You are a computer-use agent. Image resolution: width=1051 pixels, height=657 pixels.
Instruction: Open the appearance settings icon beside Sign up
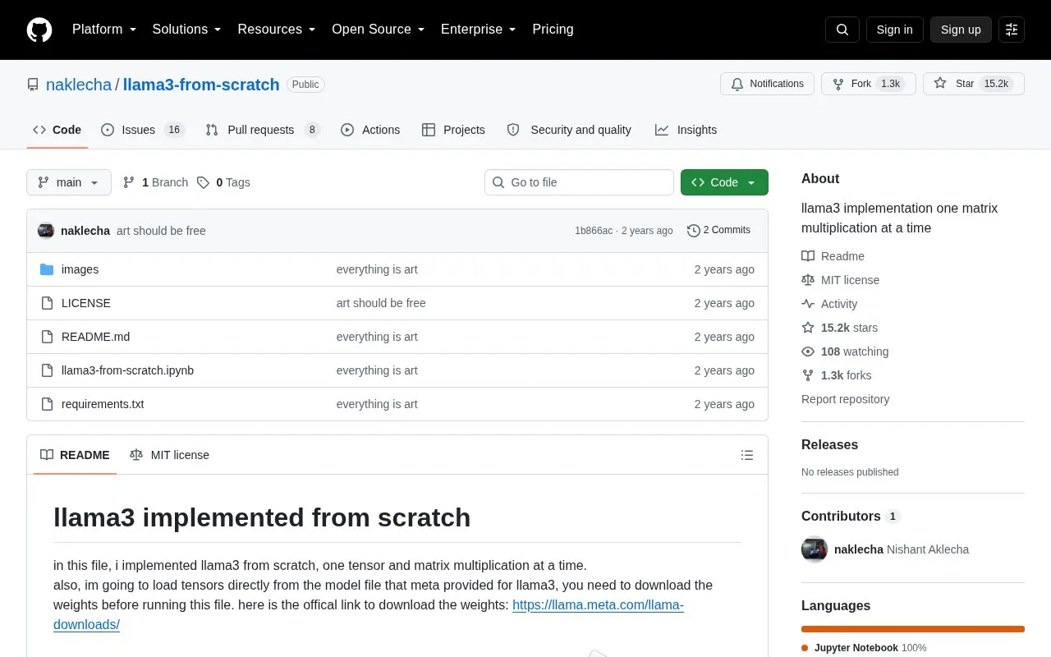pyautogui.click(x=1012, y=30)
